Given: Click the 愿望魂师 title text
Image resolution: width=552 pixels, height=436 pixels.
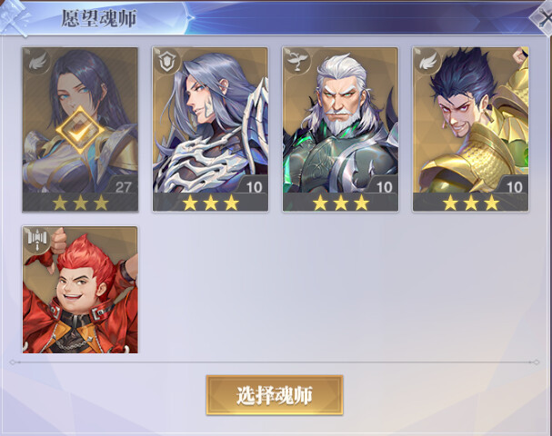Looking at the screenshot, I should tap(99, 18).
